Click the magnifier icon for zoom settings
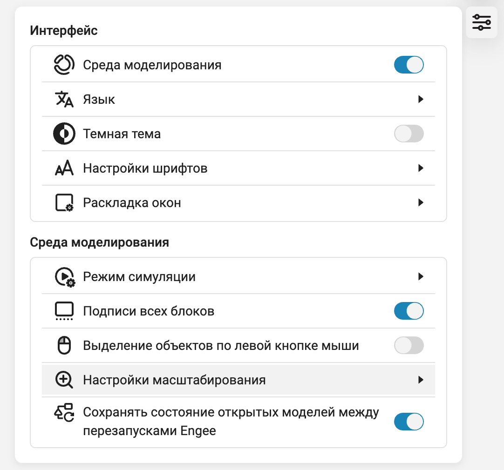The width and height of the screenshot is (504, 470). click(x=64, y=380)
